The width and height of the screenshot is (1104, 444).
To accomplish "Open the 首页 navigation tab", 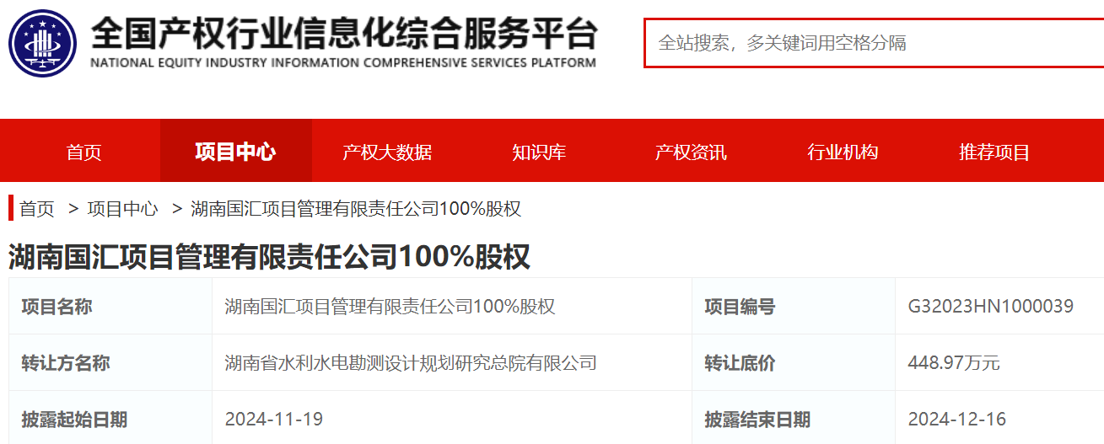I will click(x=83, y=152).
